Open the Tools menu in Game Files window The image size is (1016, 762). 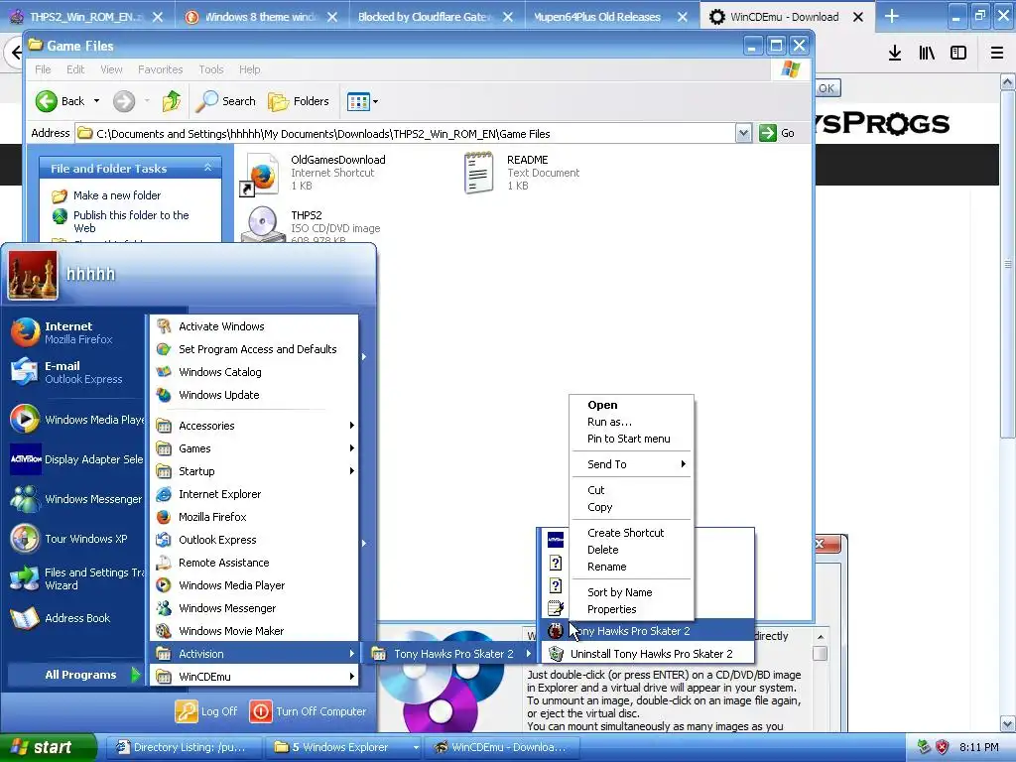pos(210,69)
